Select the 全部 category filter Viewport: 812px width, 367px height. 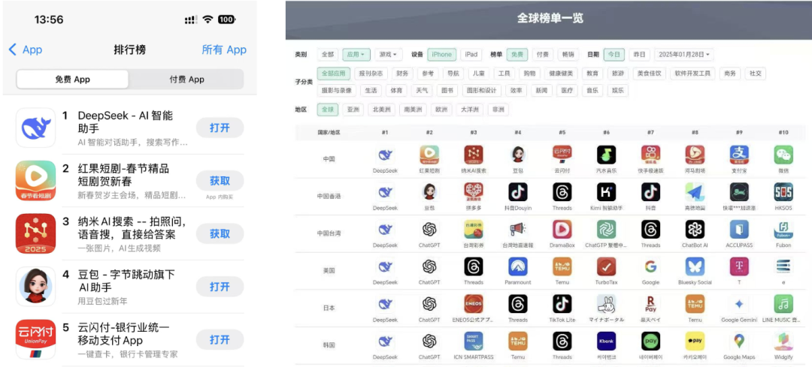click(x=328, y=54)
